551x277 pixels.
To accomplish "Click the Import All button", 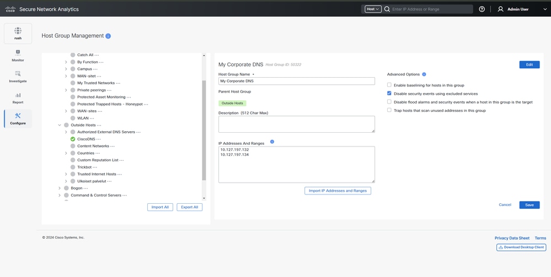I will 160,207.
